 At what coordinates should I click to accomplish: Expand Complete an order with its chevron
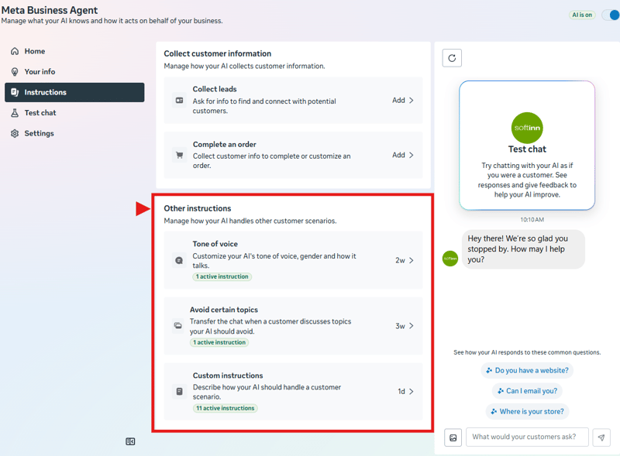tap(412, 155)
